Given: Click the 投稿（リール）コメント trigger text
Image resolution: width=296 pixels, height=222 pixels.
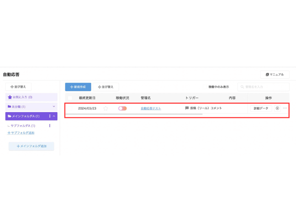Looking at the screenshot, I should point(206,108).
